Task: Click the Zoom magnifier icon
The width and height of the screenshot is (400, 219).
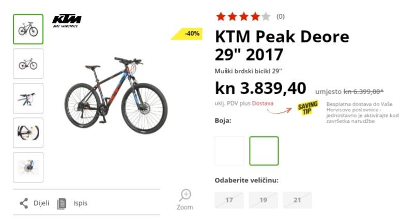Action: (x=185, y=195)
